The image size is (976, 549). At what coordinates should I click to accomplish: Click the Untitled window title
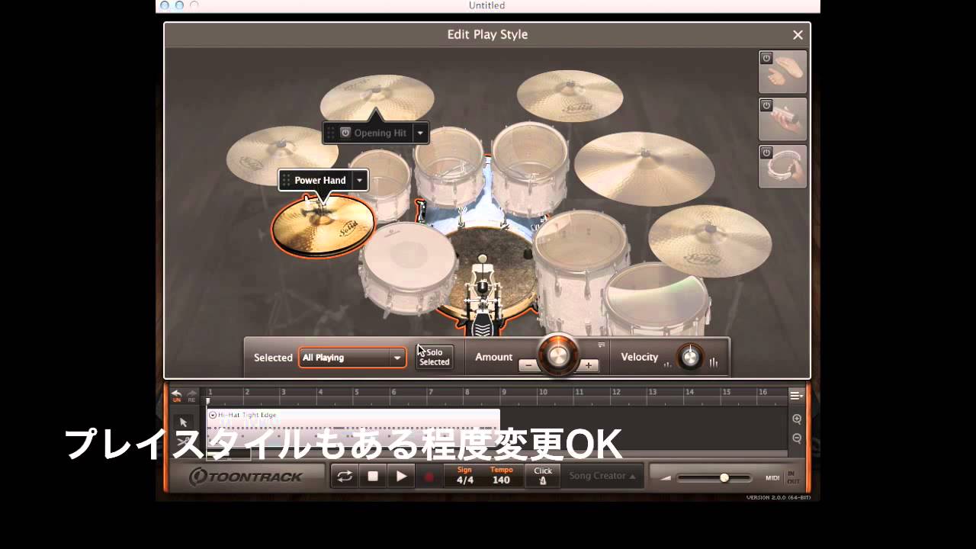tap(487, 5)
